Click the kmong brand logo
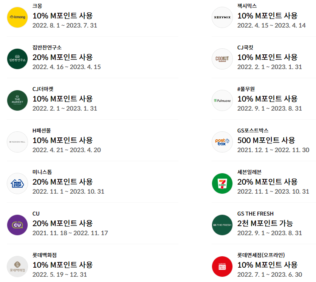Screen dimensions: 316x282 [17, 17]
